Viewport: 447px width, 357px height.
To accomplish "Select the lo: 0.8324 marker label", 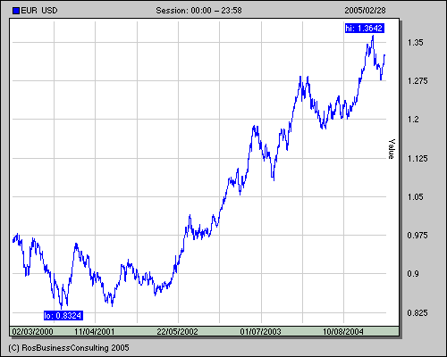I will [x=63, y=315].
